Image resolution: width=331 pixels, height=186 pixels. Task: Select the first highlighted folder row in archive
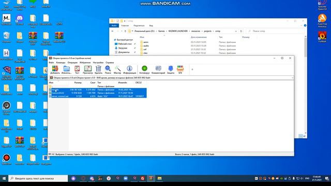[98, 89]
